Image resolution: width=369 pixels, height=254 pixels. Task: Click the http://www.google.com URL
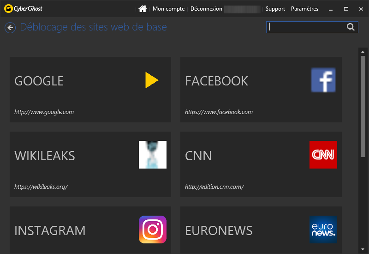44,112
